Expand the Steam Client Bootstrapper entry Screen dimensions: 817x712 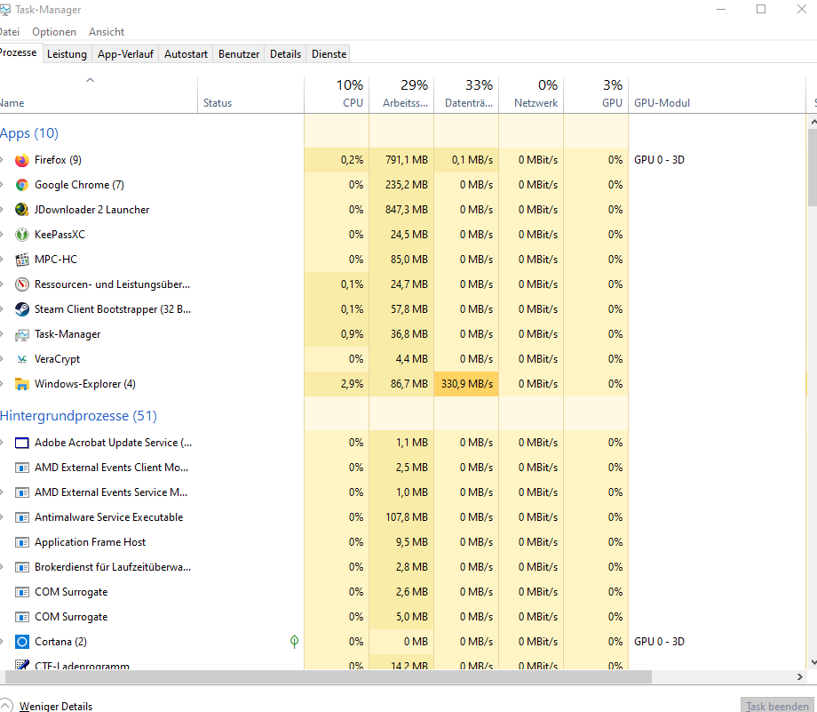click(2, 309)
